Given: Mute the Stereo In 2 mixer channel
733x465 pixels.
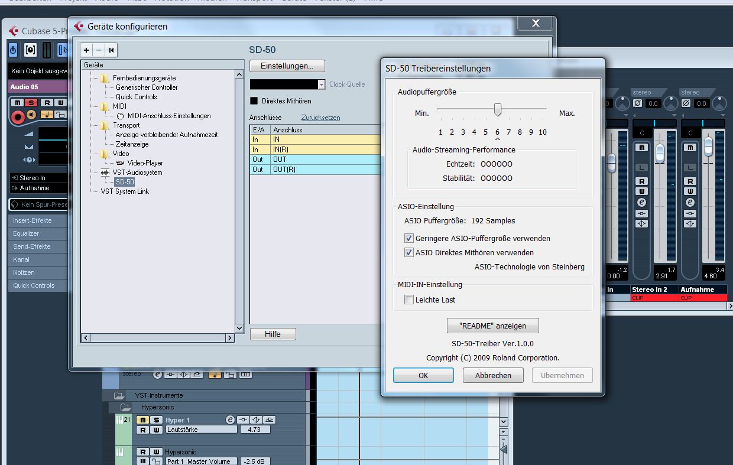Looking at the screenshot, I should click(x=642, y=147).
